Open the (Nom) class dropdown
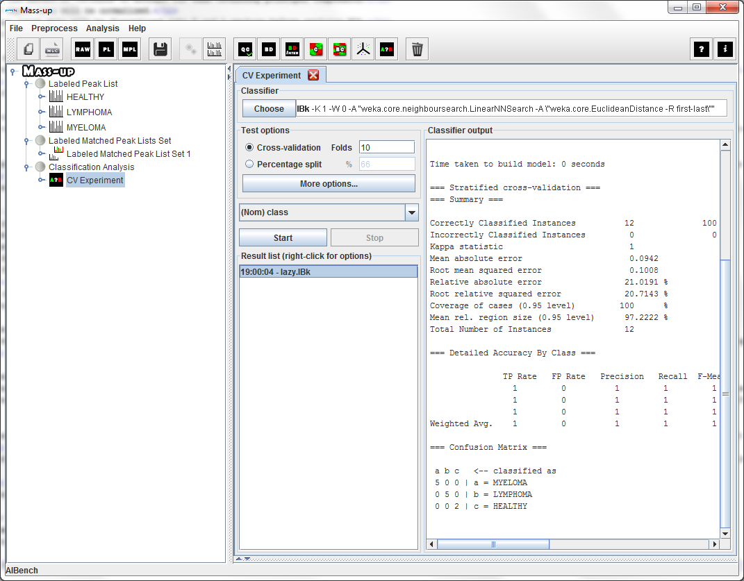Image resolution: width=744 pixels, height=581 pixels. point(411,212)
